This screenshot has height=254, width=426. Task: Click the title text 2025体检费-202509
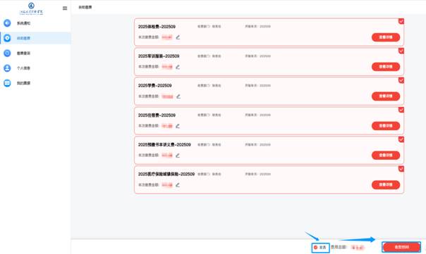tap(157, 27)
